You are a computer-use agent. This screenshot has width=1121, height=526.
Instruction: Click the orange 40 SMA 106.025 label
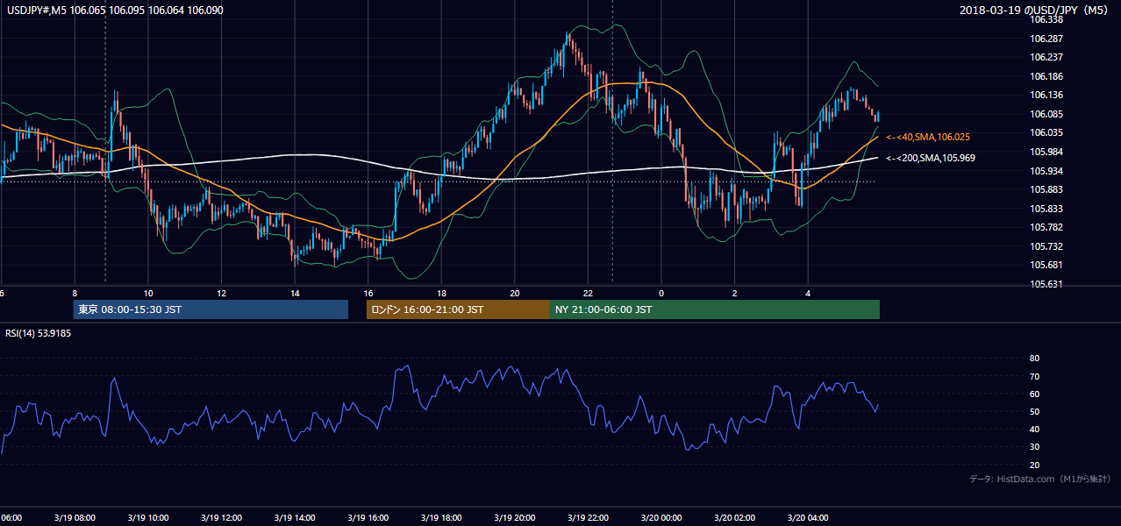928,138
